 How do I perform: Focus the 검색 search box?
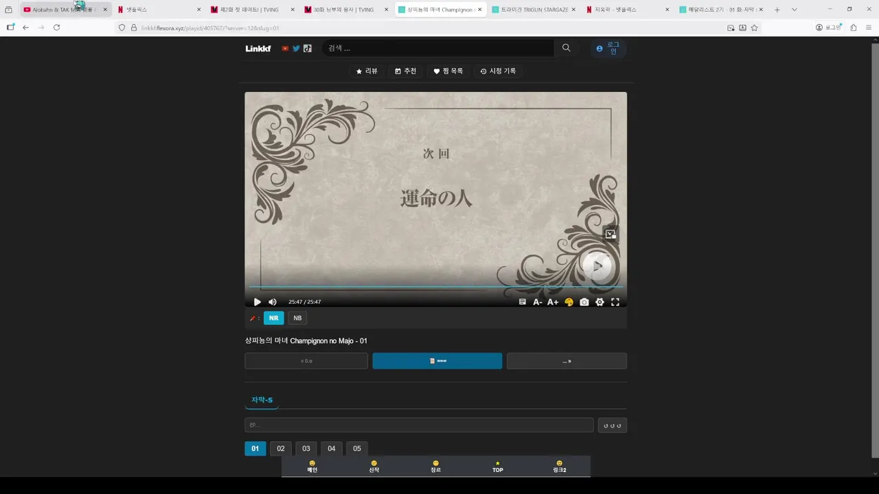[x=437, y=48]
